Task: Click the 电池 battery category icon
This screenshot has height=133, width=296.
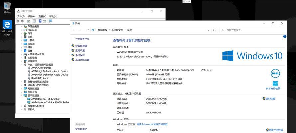Action: coord(25,33)
